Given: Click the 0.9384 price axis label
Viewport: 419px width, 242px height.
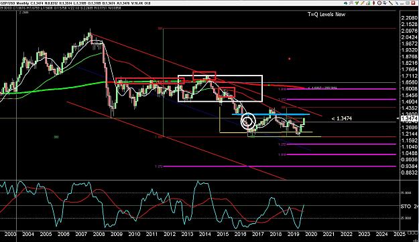Looking at the screenshot, I should tap(409, 166).
